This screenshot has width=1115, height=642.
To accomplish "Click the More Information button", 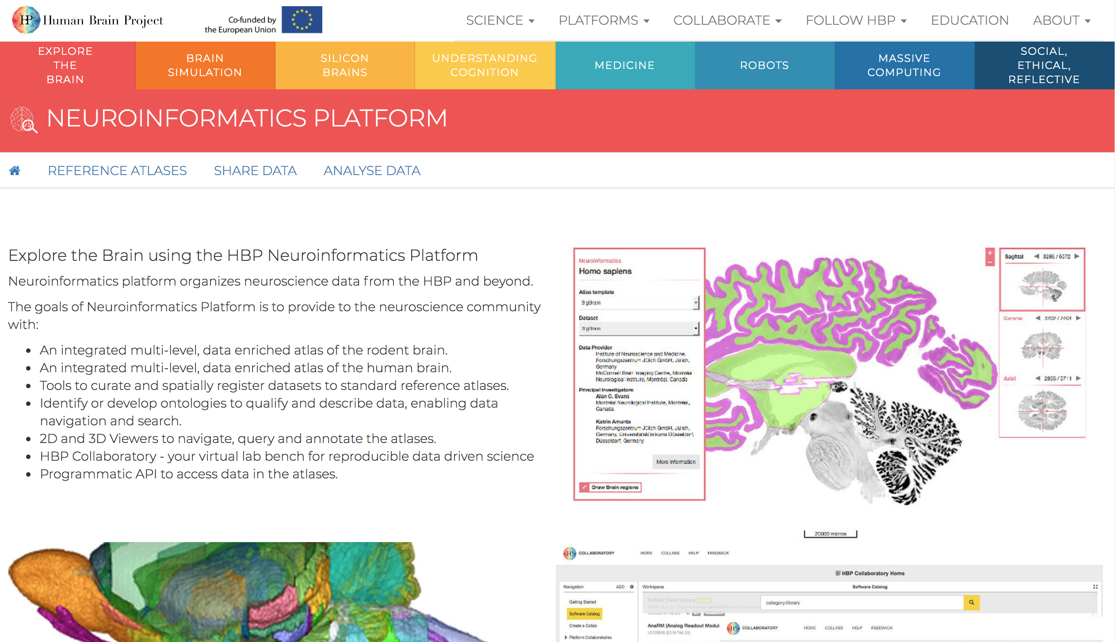I will pos(676,462).
